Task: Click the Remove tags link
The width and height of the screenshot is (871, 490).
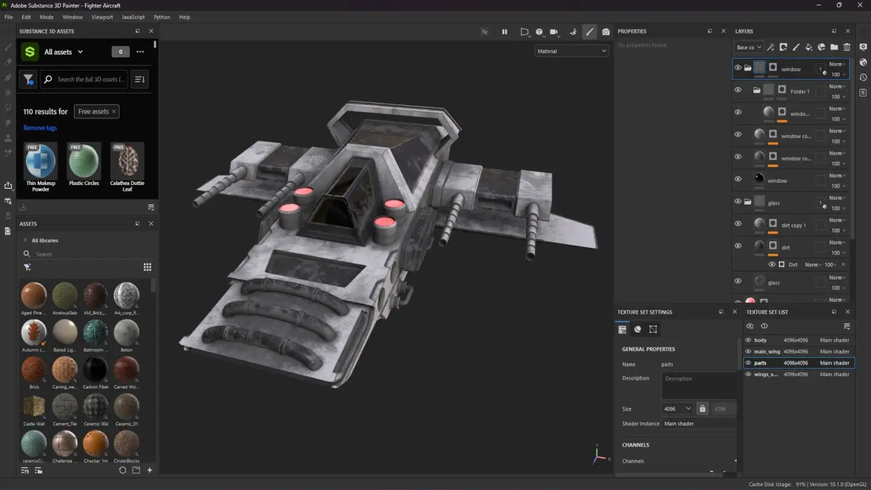Action: [x=40, y=128]
